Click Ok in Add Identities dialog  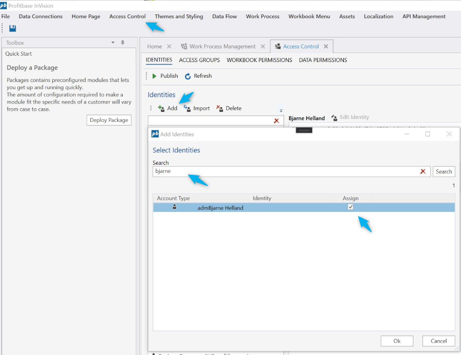(x=397, y=341)
